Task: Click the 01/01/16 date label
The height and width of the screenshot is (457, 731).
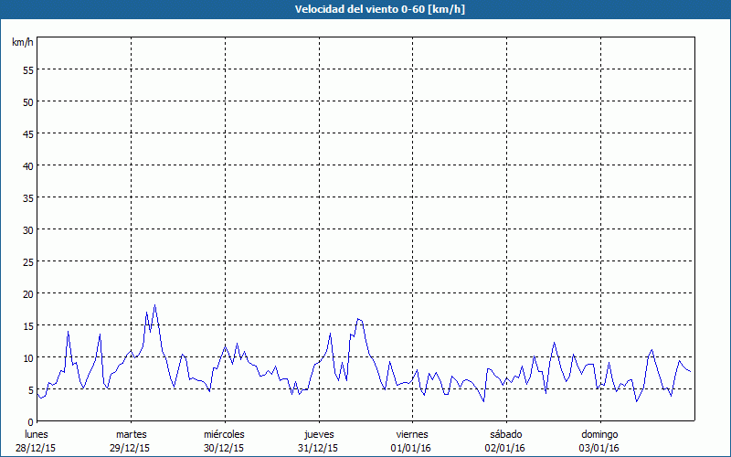Action: click(412, 448)
